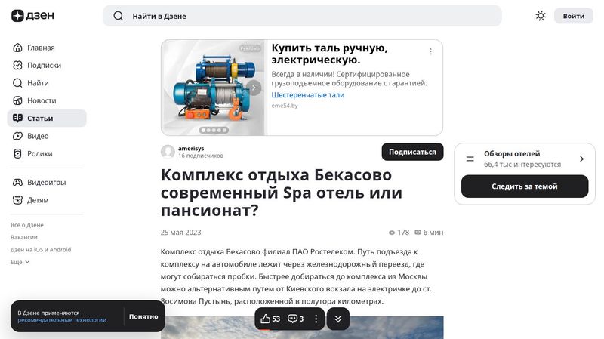Open 'Подписки' in the sidebar
This screenshot has width=604, height=339.
44,65
